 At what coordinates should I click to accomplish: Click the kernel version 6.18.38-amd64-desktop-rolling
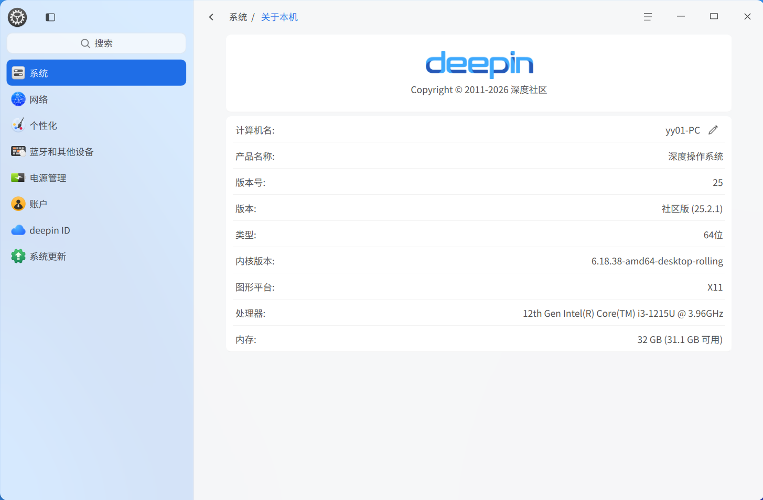[657, 261]
